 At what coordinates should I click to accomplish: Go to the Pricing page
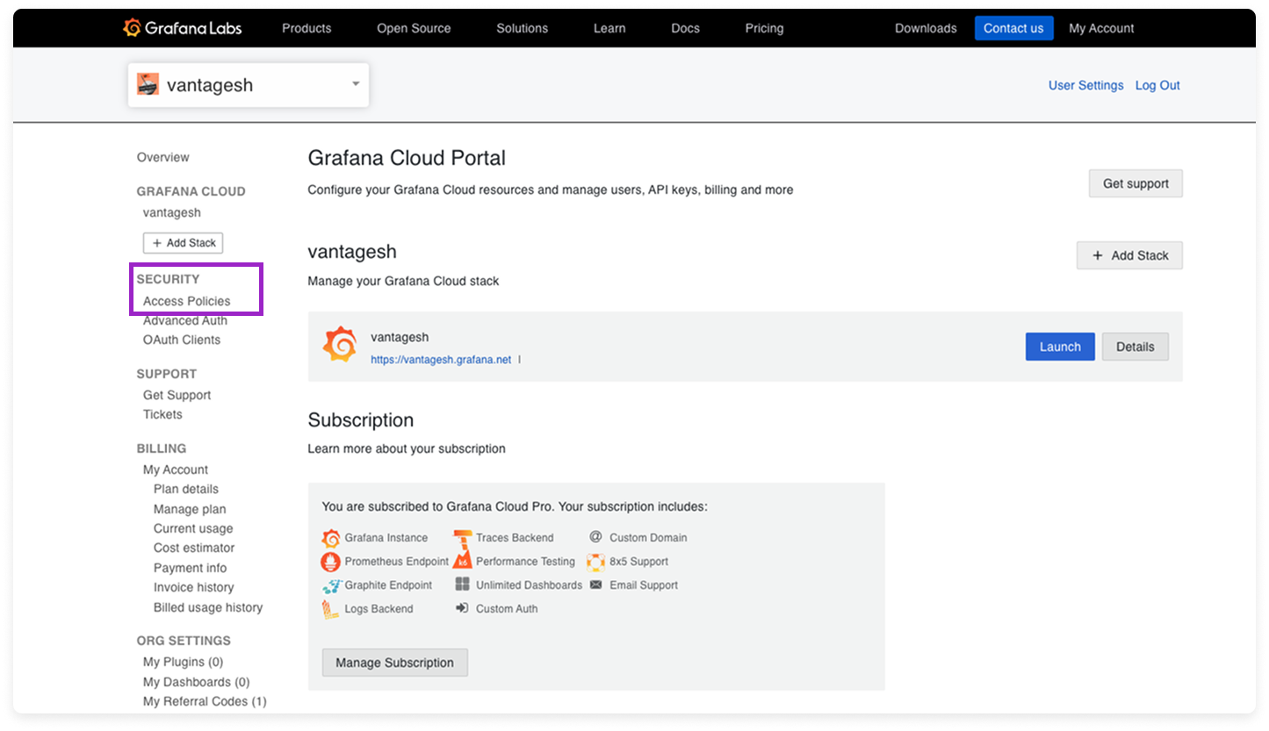(764, 28)
